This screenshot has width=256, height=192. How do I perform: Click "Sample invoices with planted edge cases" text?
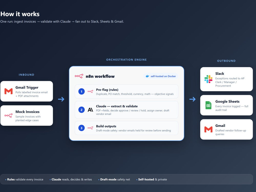28,118
